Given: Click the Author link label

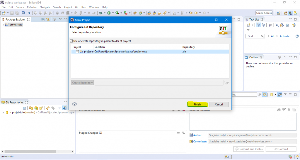Looking at the screenshot, I should pyautogui.click(x=197, y=135).
